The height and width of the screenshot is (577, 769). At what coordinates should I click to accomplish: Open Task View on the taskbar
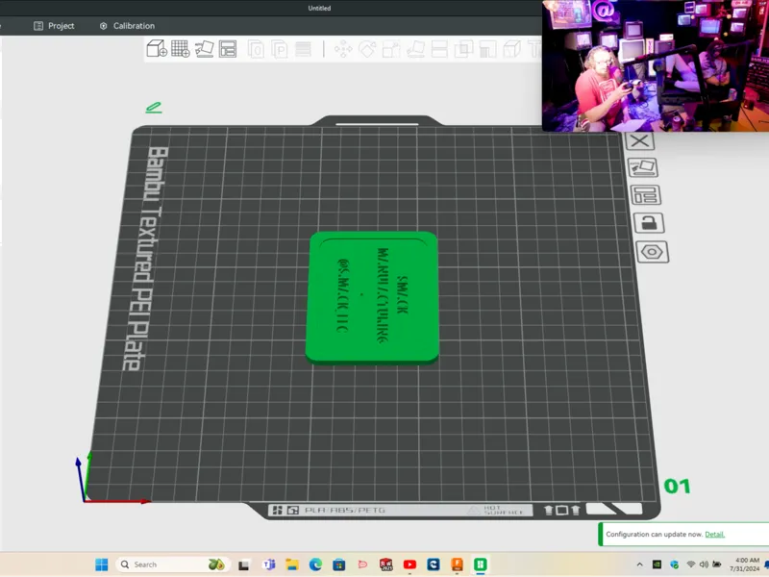(x=244, y=564)
